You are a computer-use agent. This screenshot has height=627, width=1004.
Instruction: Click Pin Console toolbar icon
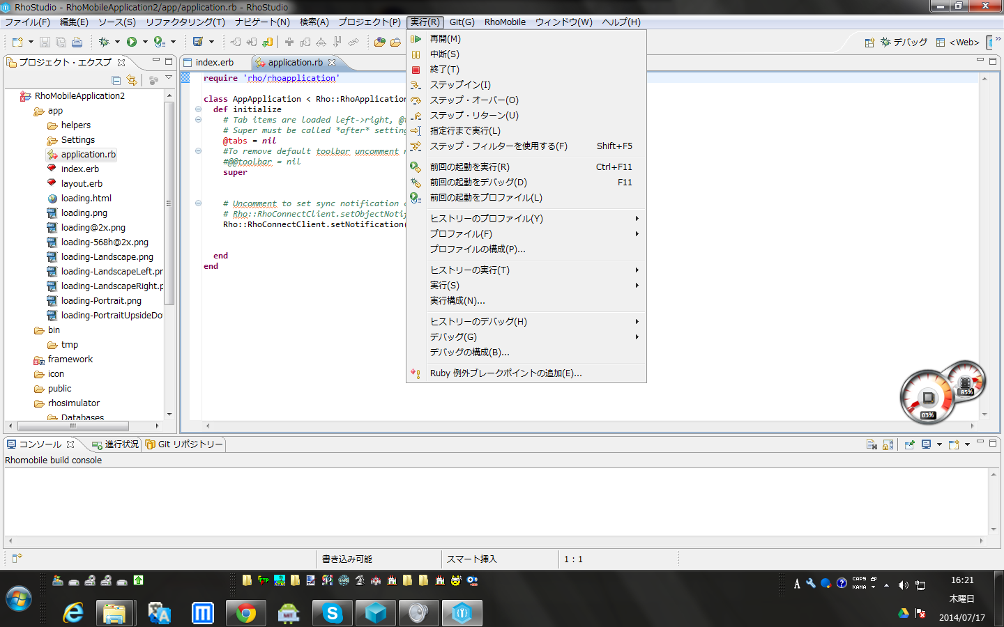click(x=909, y=444)
